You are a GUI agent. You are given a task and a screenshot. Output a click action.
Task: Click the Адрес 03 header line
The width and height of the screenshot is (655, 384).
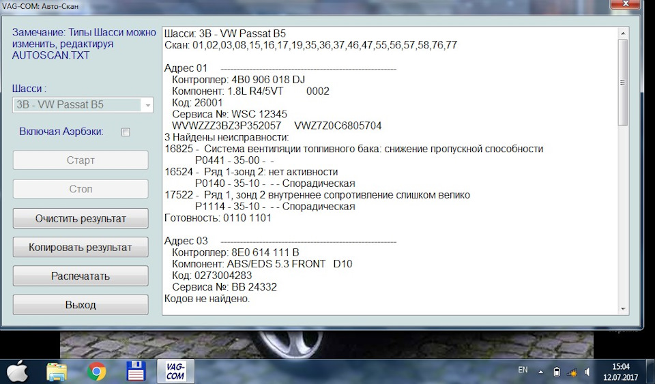(x=280, y=241)
